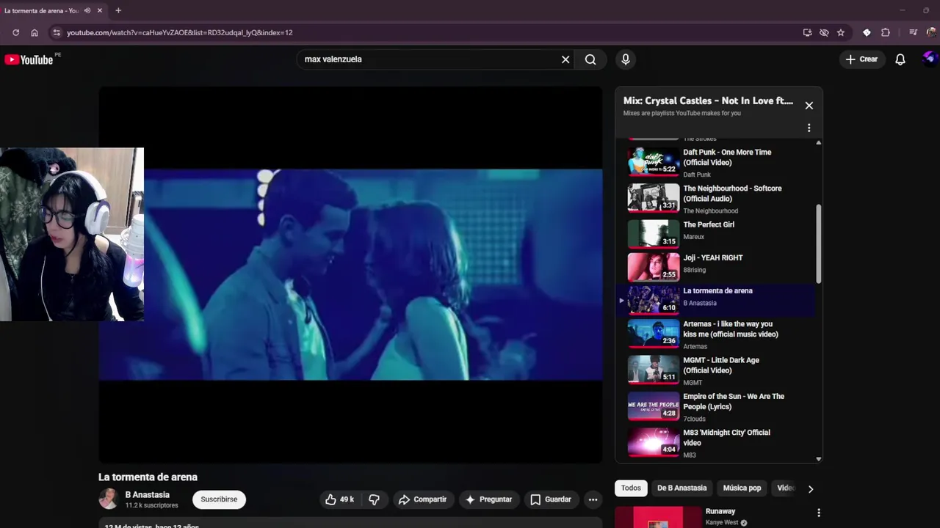View site information icon in address bar
Image resolution: width=940 pixels, height=528 pixels.
tap(57, 32)
